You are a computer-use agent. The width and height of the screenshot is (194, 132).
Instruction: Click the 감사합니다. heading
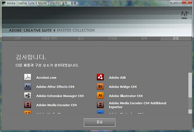(x=31, y=57)
